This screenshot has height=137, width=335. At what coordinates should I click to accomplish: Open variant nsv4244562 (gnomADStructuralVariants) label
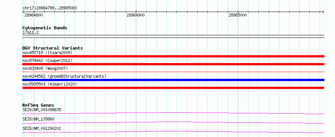pos(64,76)
